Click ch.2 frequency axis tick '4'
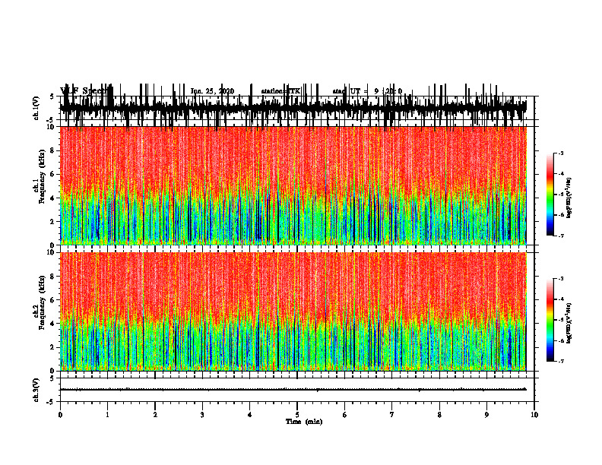Screen dimensions: 602x465 click(x=53, y=324)
